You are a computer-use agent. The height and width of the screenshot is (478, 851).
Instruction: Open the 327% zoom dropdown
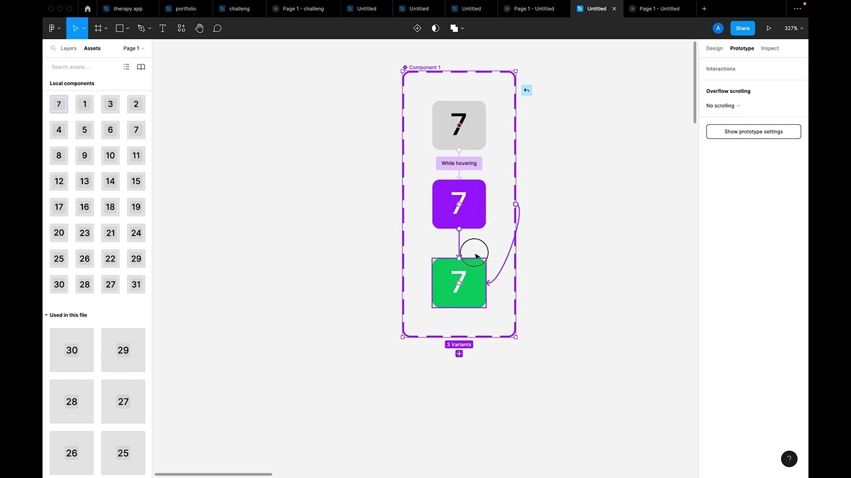click(794, 29)
